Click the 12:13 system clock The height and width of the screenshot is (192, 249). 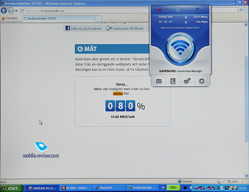pos(243,188)
